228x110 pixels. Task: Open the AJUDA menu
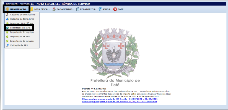coord(105,9)
